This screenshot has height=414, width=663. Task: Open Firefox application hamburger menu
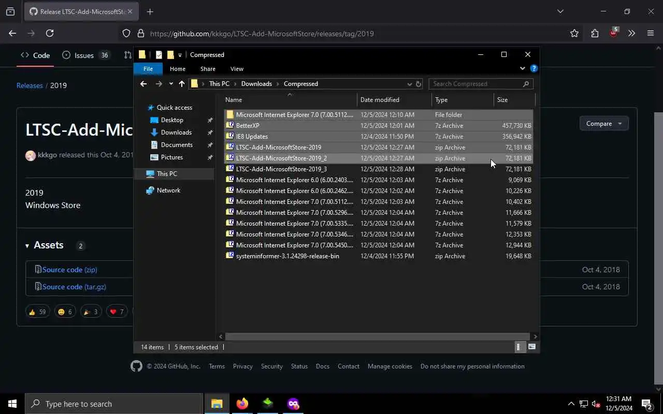tap(651, 33)
